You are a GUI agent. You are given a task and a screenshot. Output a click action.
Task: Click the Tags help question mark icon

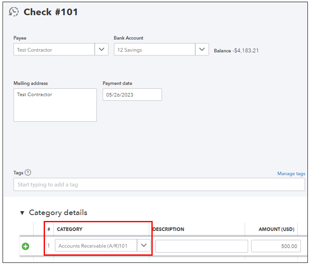(28, 173)
